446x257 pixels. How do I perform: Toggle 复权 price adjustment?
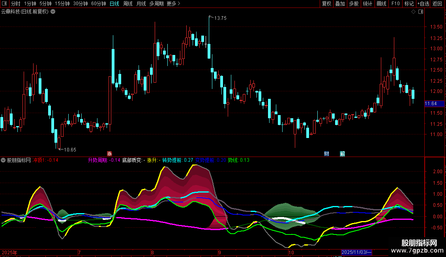coord(326,4)
